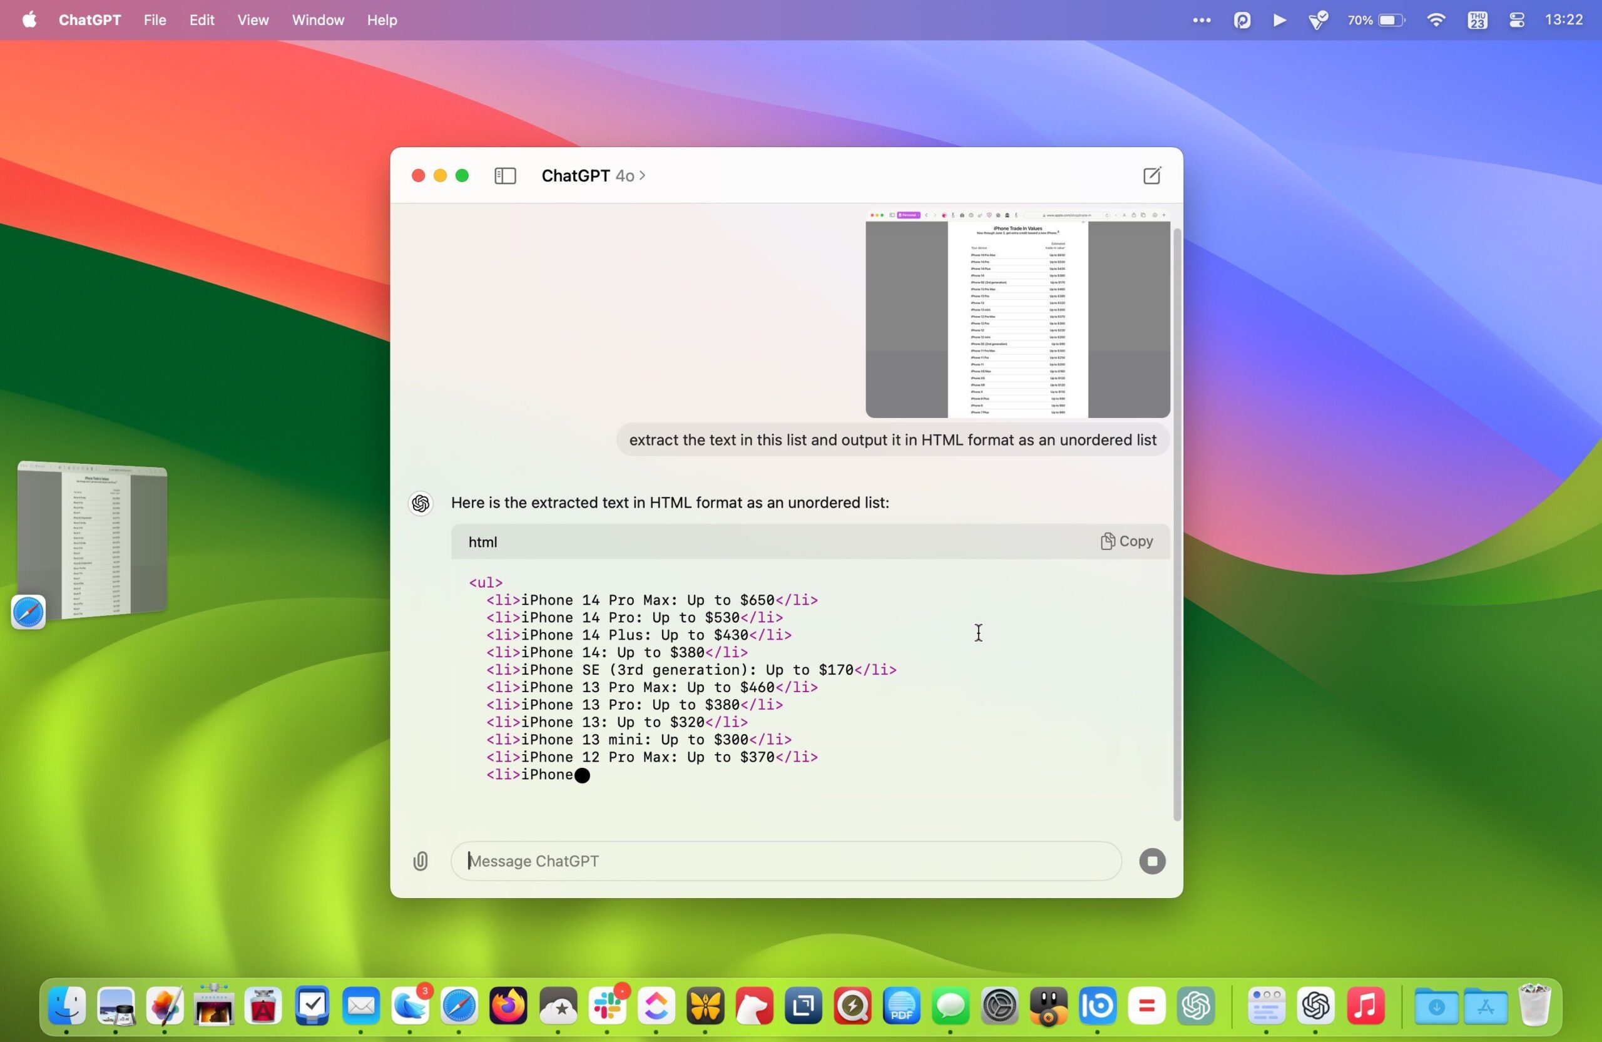Click the attach file icon
Image resolution: width=1602 pixels, height=1042 pixels.
421,860
